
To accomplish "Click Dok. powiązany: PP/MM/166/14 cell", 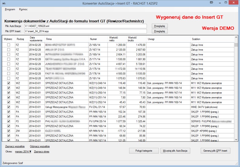I will coord(168,88).
